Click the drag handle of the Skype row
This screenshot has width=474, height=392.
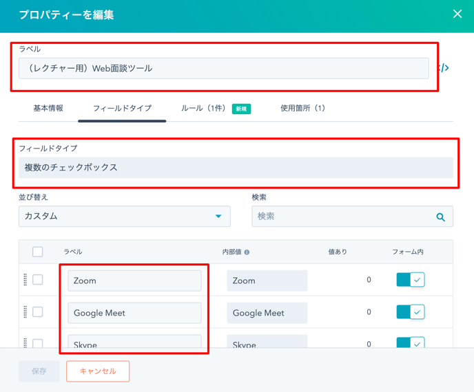click(x=25, y=342)
